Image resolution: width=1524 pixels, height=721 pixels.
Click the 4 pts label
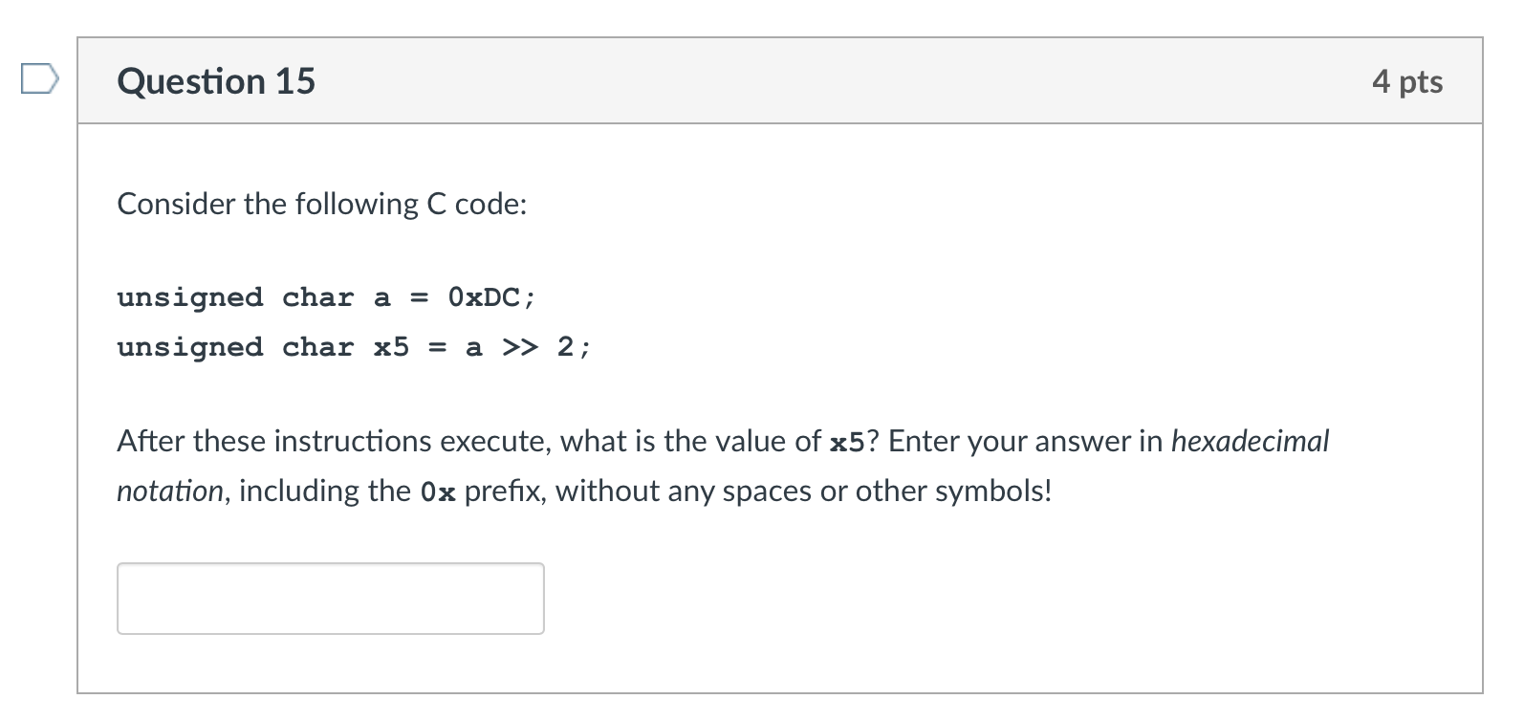point(1408,81)
